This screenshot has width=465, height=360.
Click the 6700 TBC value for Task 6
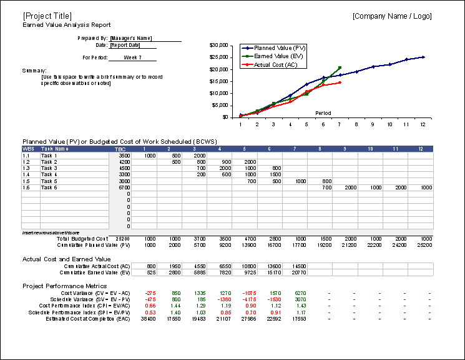124,187
